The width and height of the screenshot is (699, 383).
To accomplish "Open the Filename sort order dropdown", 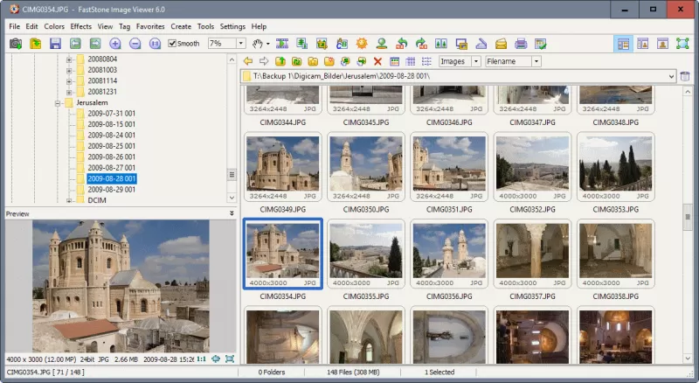I will point(536,61).
